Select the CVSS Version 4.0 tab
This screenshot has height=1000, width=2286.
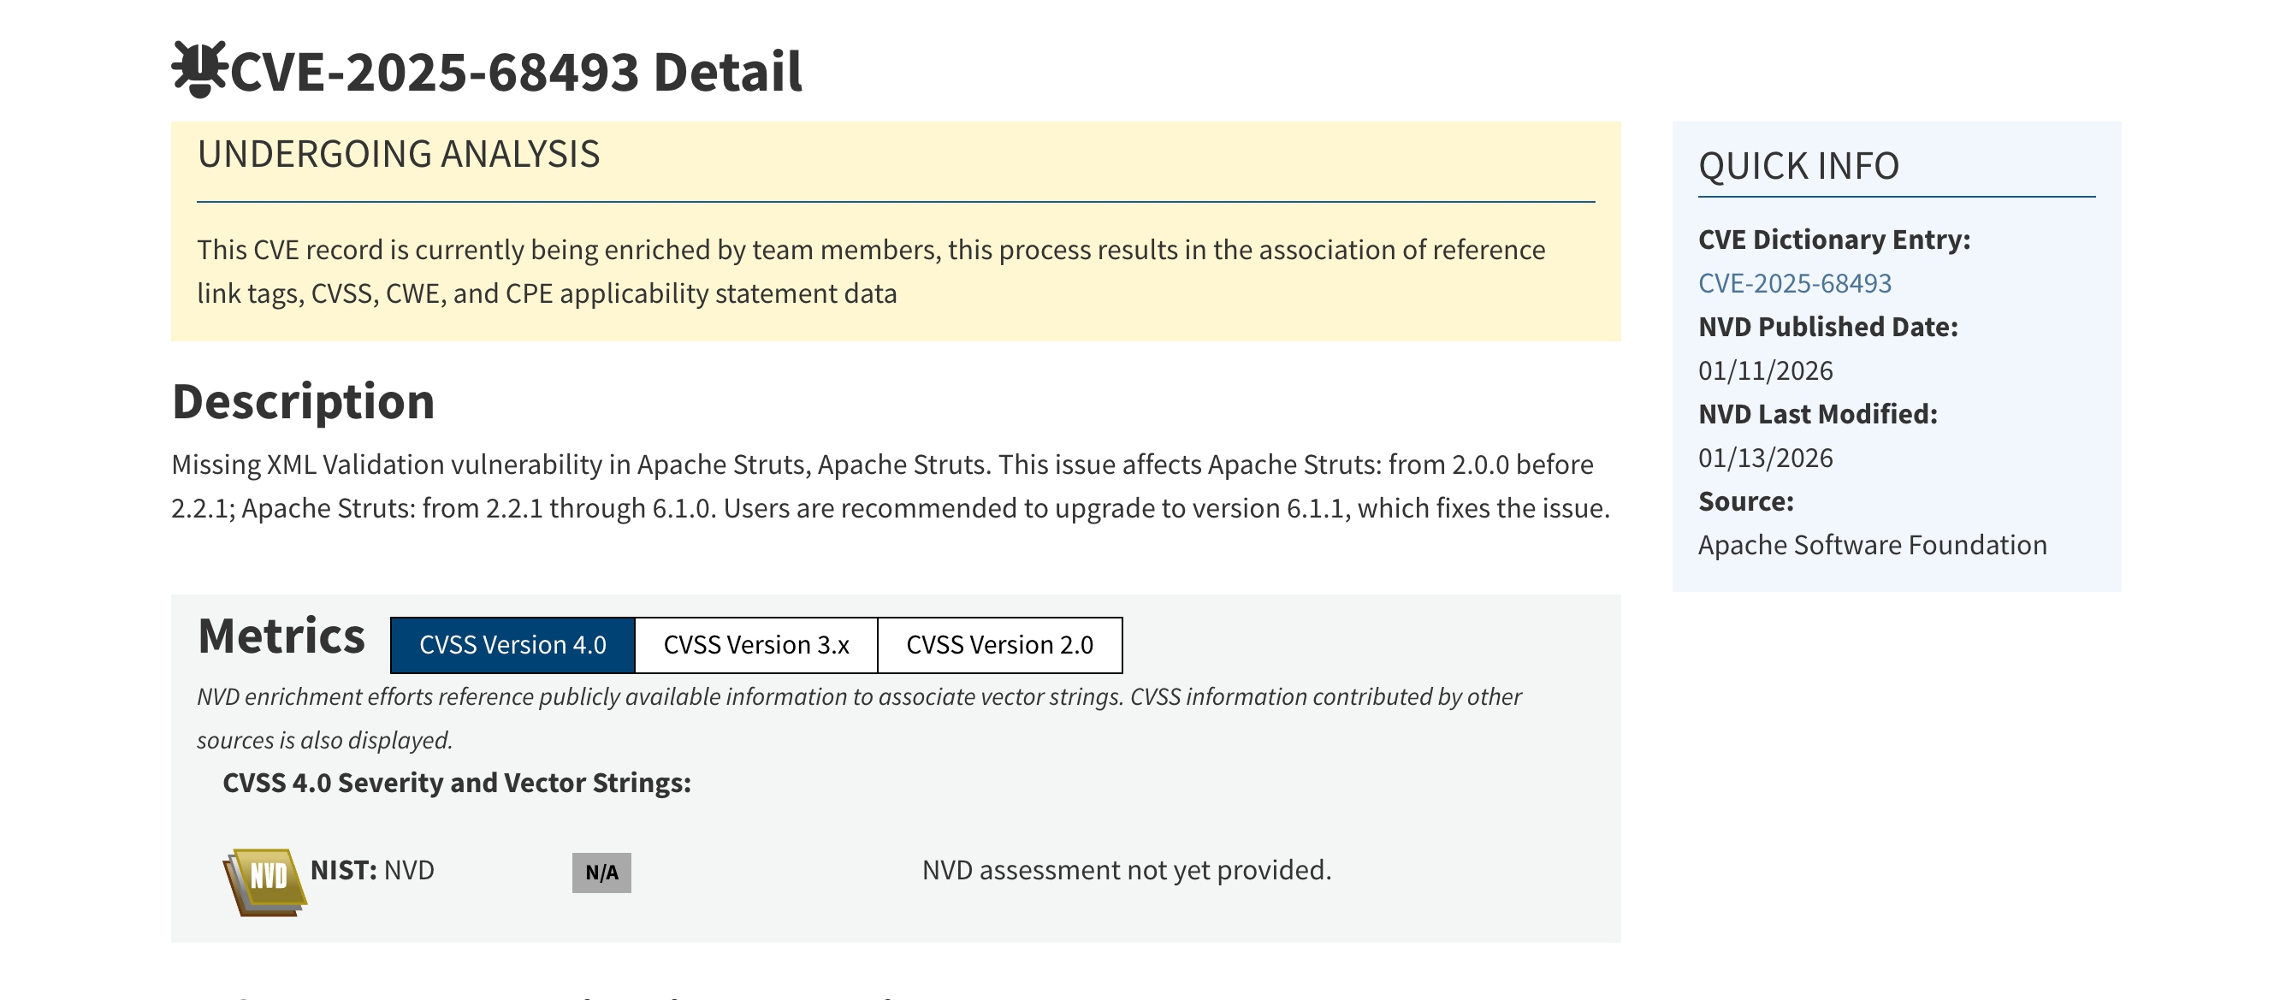(512, 645)
